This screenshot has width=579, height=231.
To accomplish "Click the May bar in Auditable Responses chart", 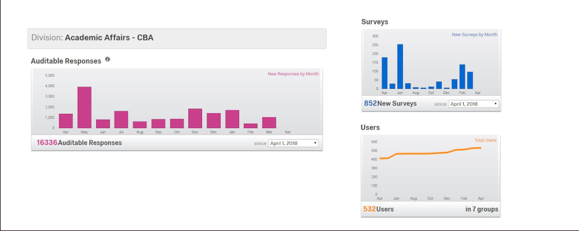I will (84, 107).
